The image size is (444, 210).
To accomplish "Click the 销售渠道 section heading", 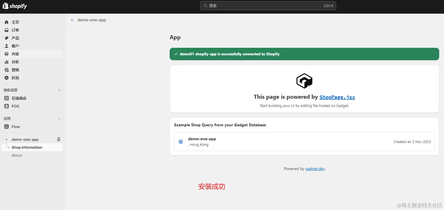I will pos(10,90).
